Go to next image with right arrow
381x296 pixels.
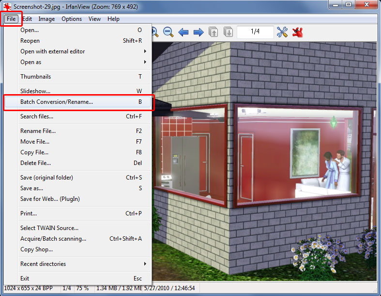[198, 32]
